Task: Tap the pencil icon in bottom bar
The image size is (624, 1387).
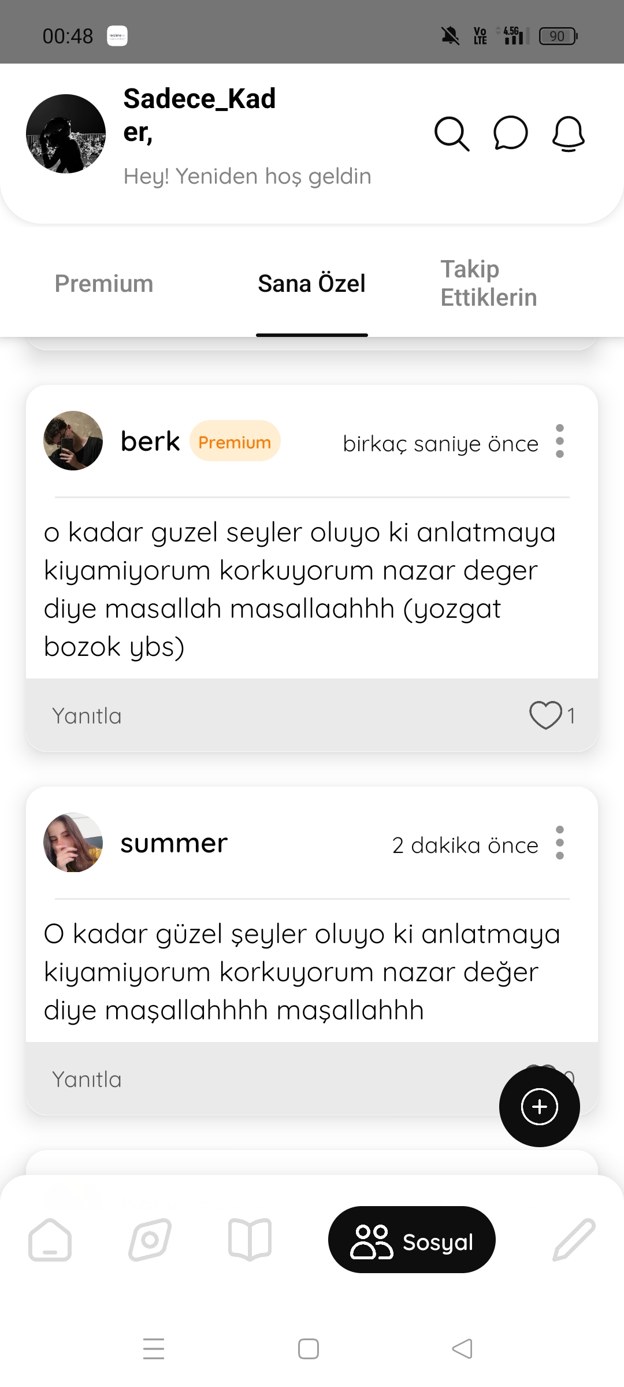Action: [574, 1240]
